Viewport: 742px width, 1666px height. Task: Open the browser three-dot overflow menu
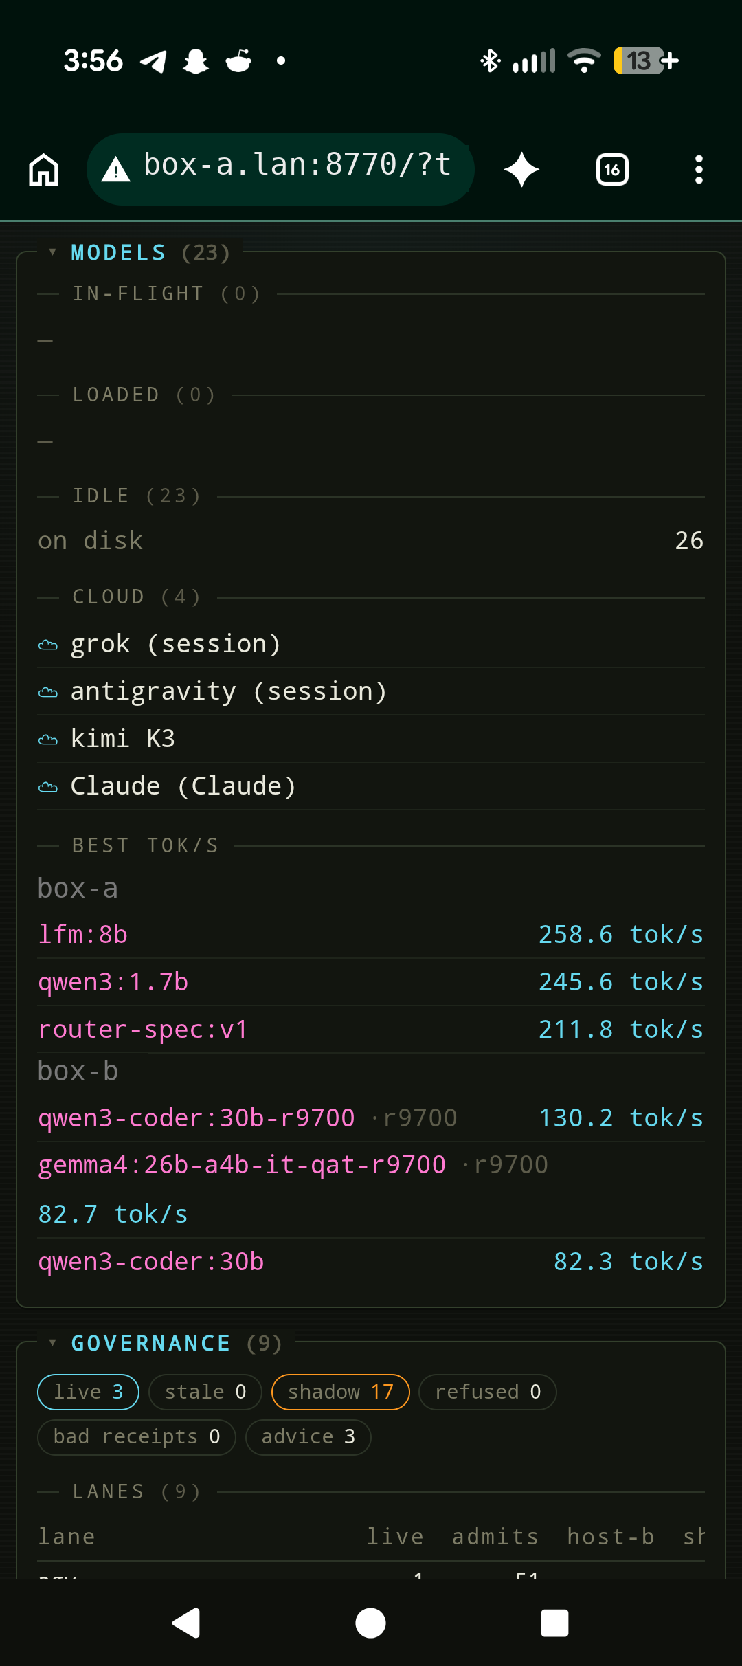click(699, 170)
